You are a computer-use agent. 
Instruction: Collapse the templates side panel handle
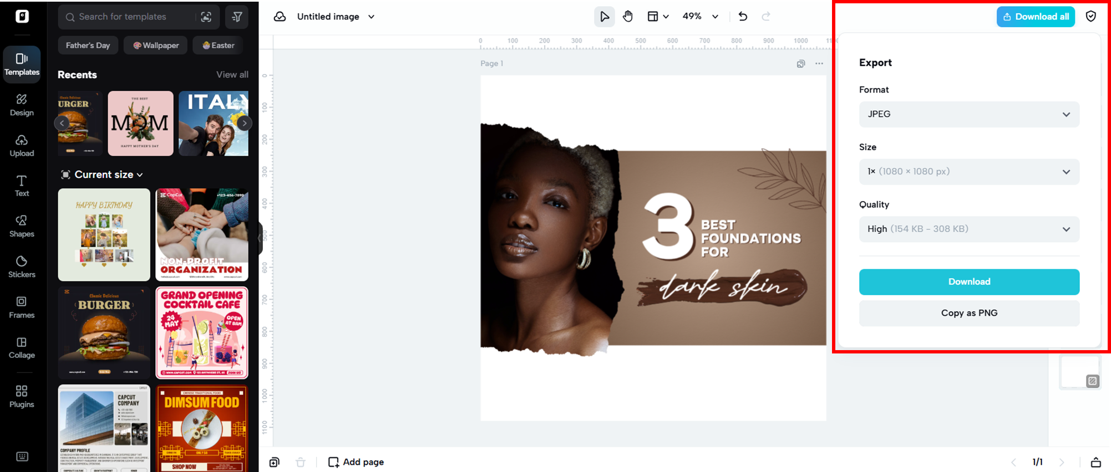(x=260, y=238)
